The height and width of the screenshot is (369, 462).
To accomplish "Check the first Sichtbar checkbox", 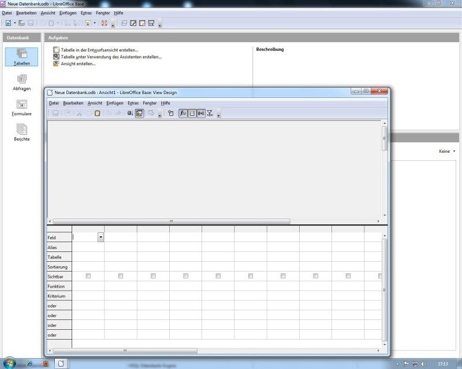I will pyautogui.click(x=88, y=276).
